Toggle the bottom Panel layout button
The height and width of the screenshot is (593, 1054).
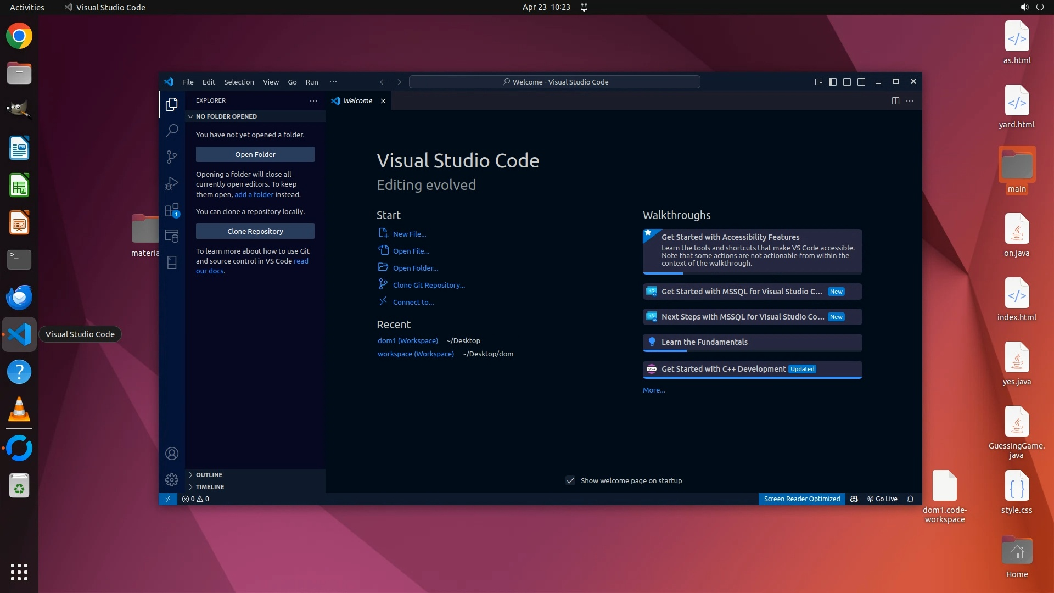(x=847, y=82)
